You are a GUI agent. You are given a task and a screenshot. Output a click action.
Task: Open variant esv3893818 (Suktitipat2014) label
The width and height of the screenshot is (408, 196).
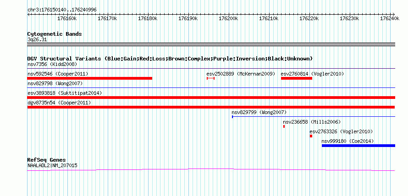65,93
